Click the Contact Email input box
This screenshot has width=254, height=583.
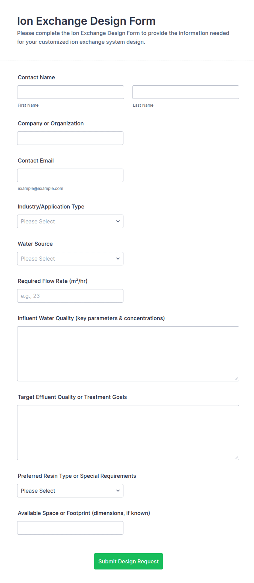(x=70, y=175)
